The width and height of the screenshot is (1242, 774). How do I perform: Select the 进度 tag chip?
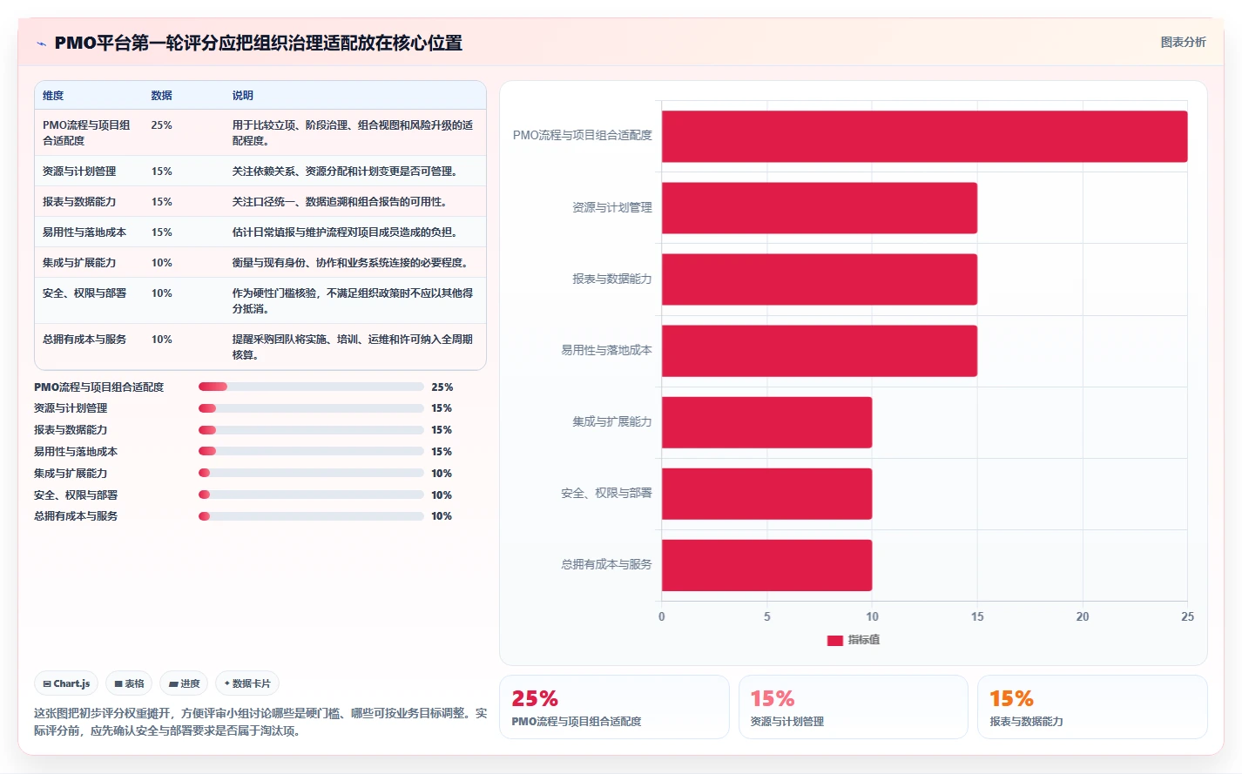click(184, 683)
